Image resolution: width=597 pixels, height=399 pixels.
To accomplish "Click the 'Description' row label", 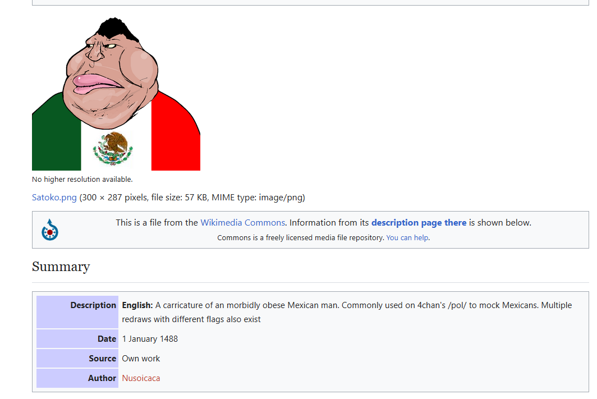I will click(77, 312).
